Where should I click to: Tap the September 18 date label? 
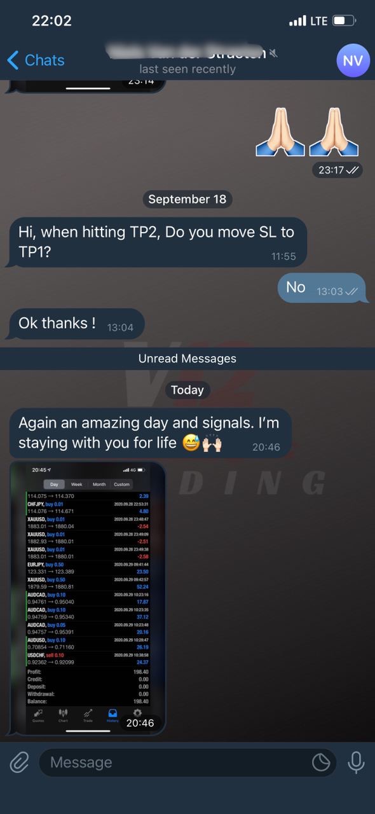pos(187,199)
